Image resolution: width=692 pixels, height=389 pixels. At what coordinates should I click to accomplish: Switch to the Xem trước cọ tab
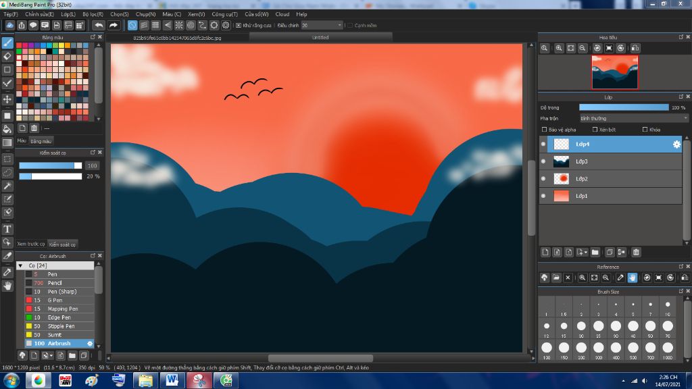[31, 244]
